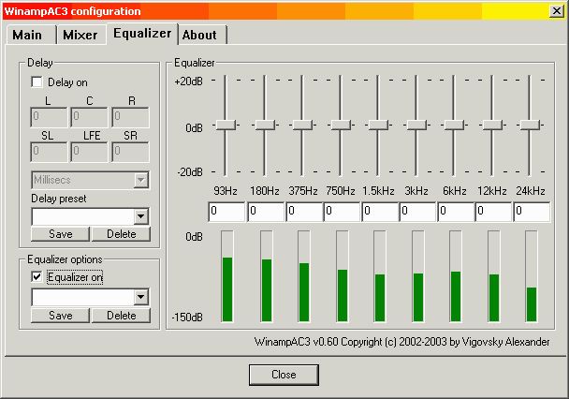The height and width of the screenshot is (399, 569).
Task: Click the SR channel delay field
Action: point(131,152)
